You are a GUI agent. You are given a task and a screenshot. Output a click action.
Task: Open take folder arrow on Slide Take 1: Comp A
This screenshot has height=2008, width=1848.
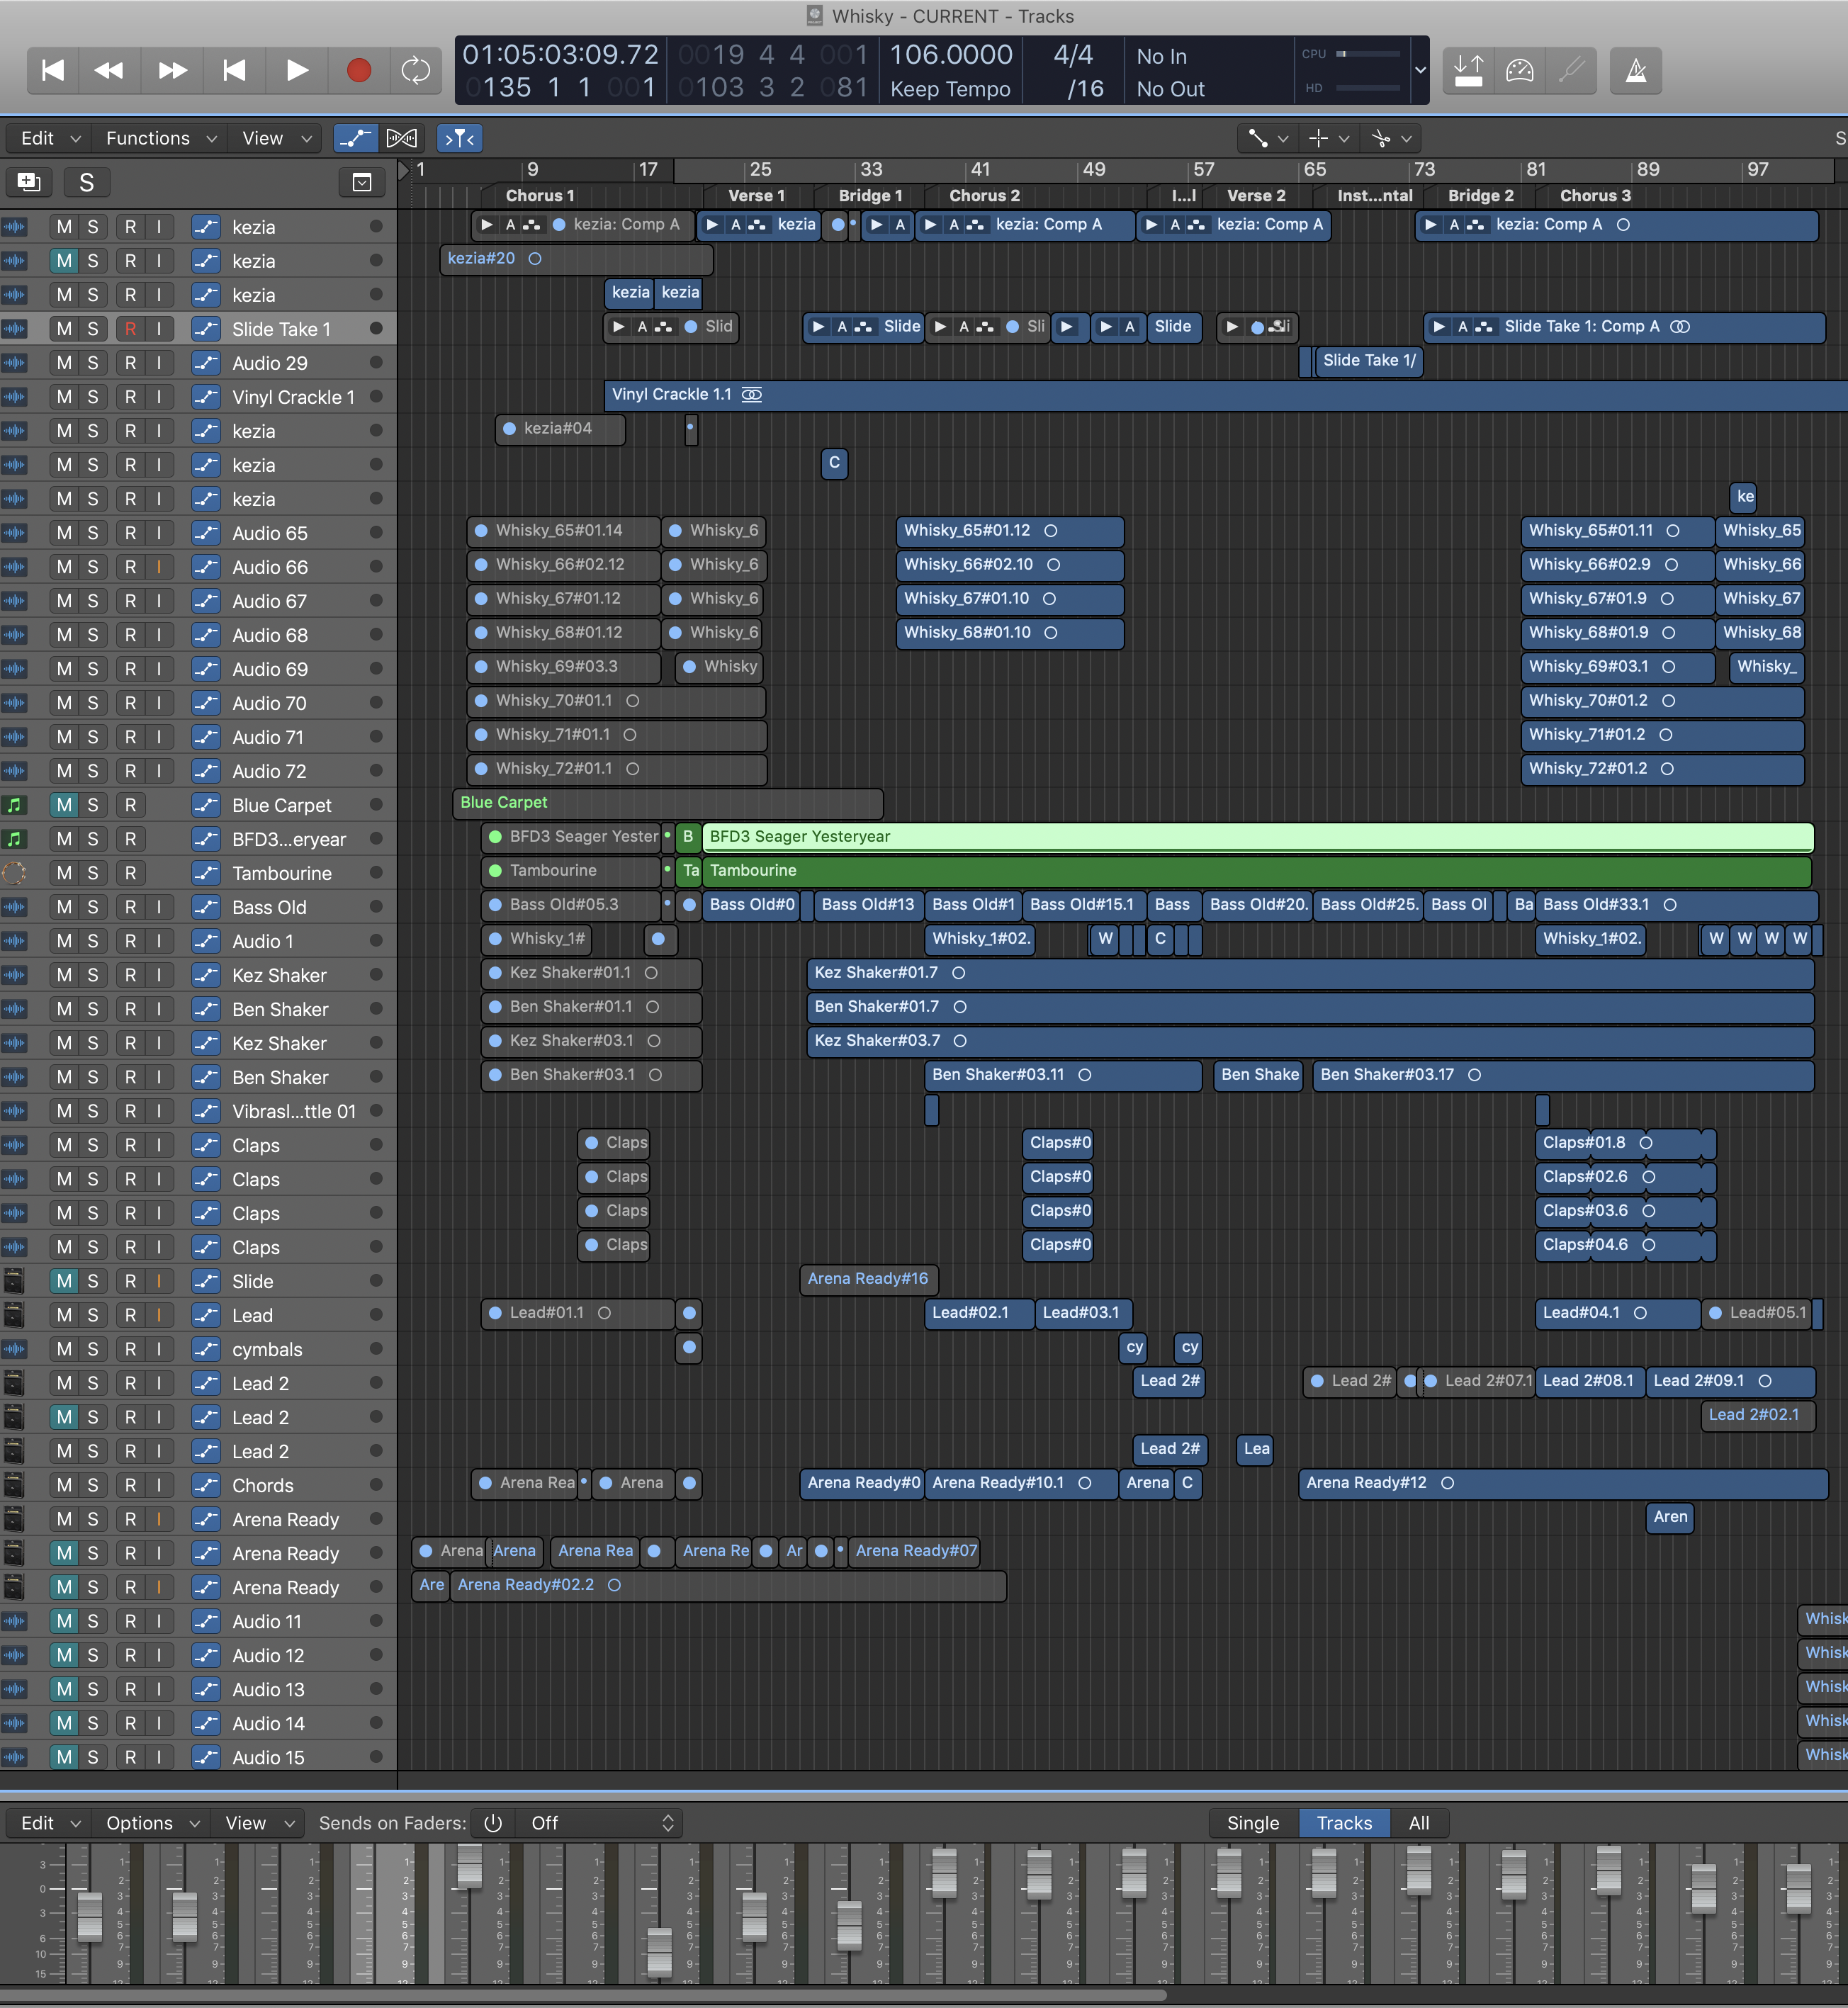click(1439, 327)
